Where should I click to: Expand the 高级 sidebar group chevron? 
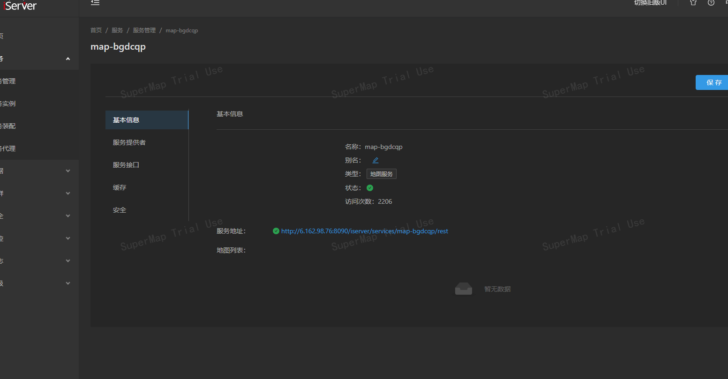click(68, 283)
